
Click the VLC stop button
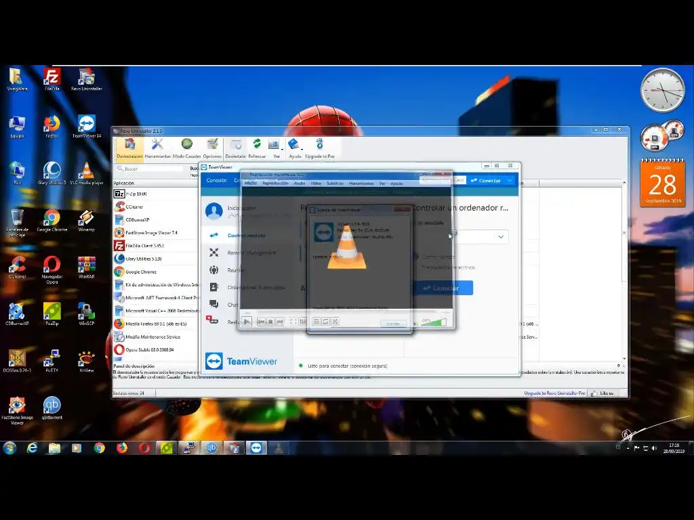coord(270,322)
